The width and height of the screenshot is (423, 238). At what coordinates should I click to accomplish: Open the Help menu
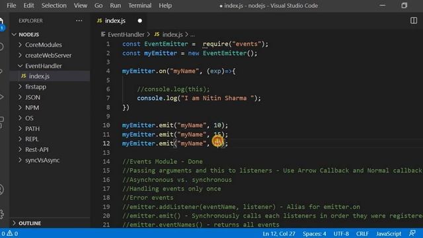pyautogui.click(x=165, y=5)
